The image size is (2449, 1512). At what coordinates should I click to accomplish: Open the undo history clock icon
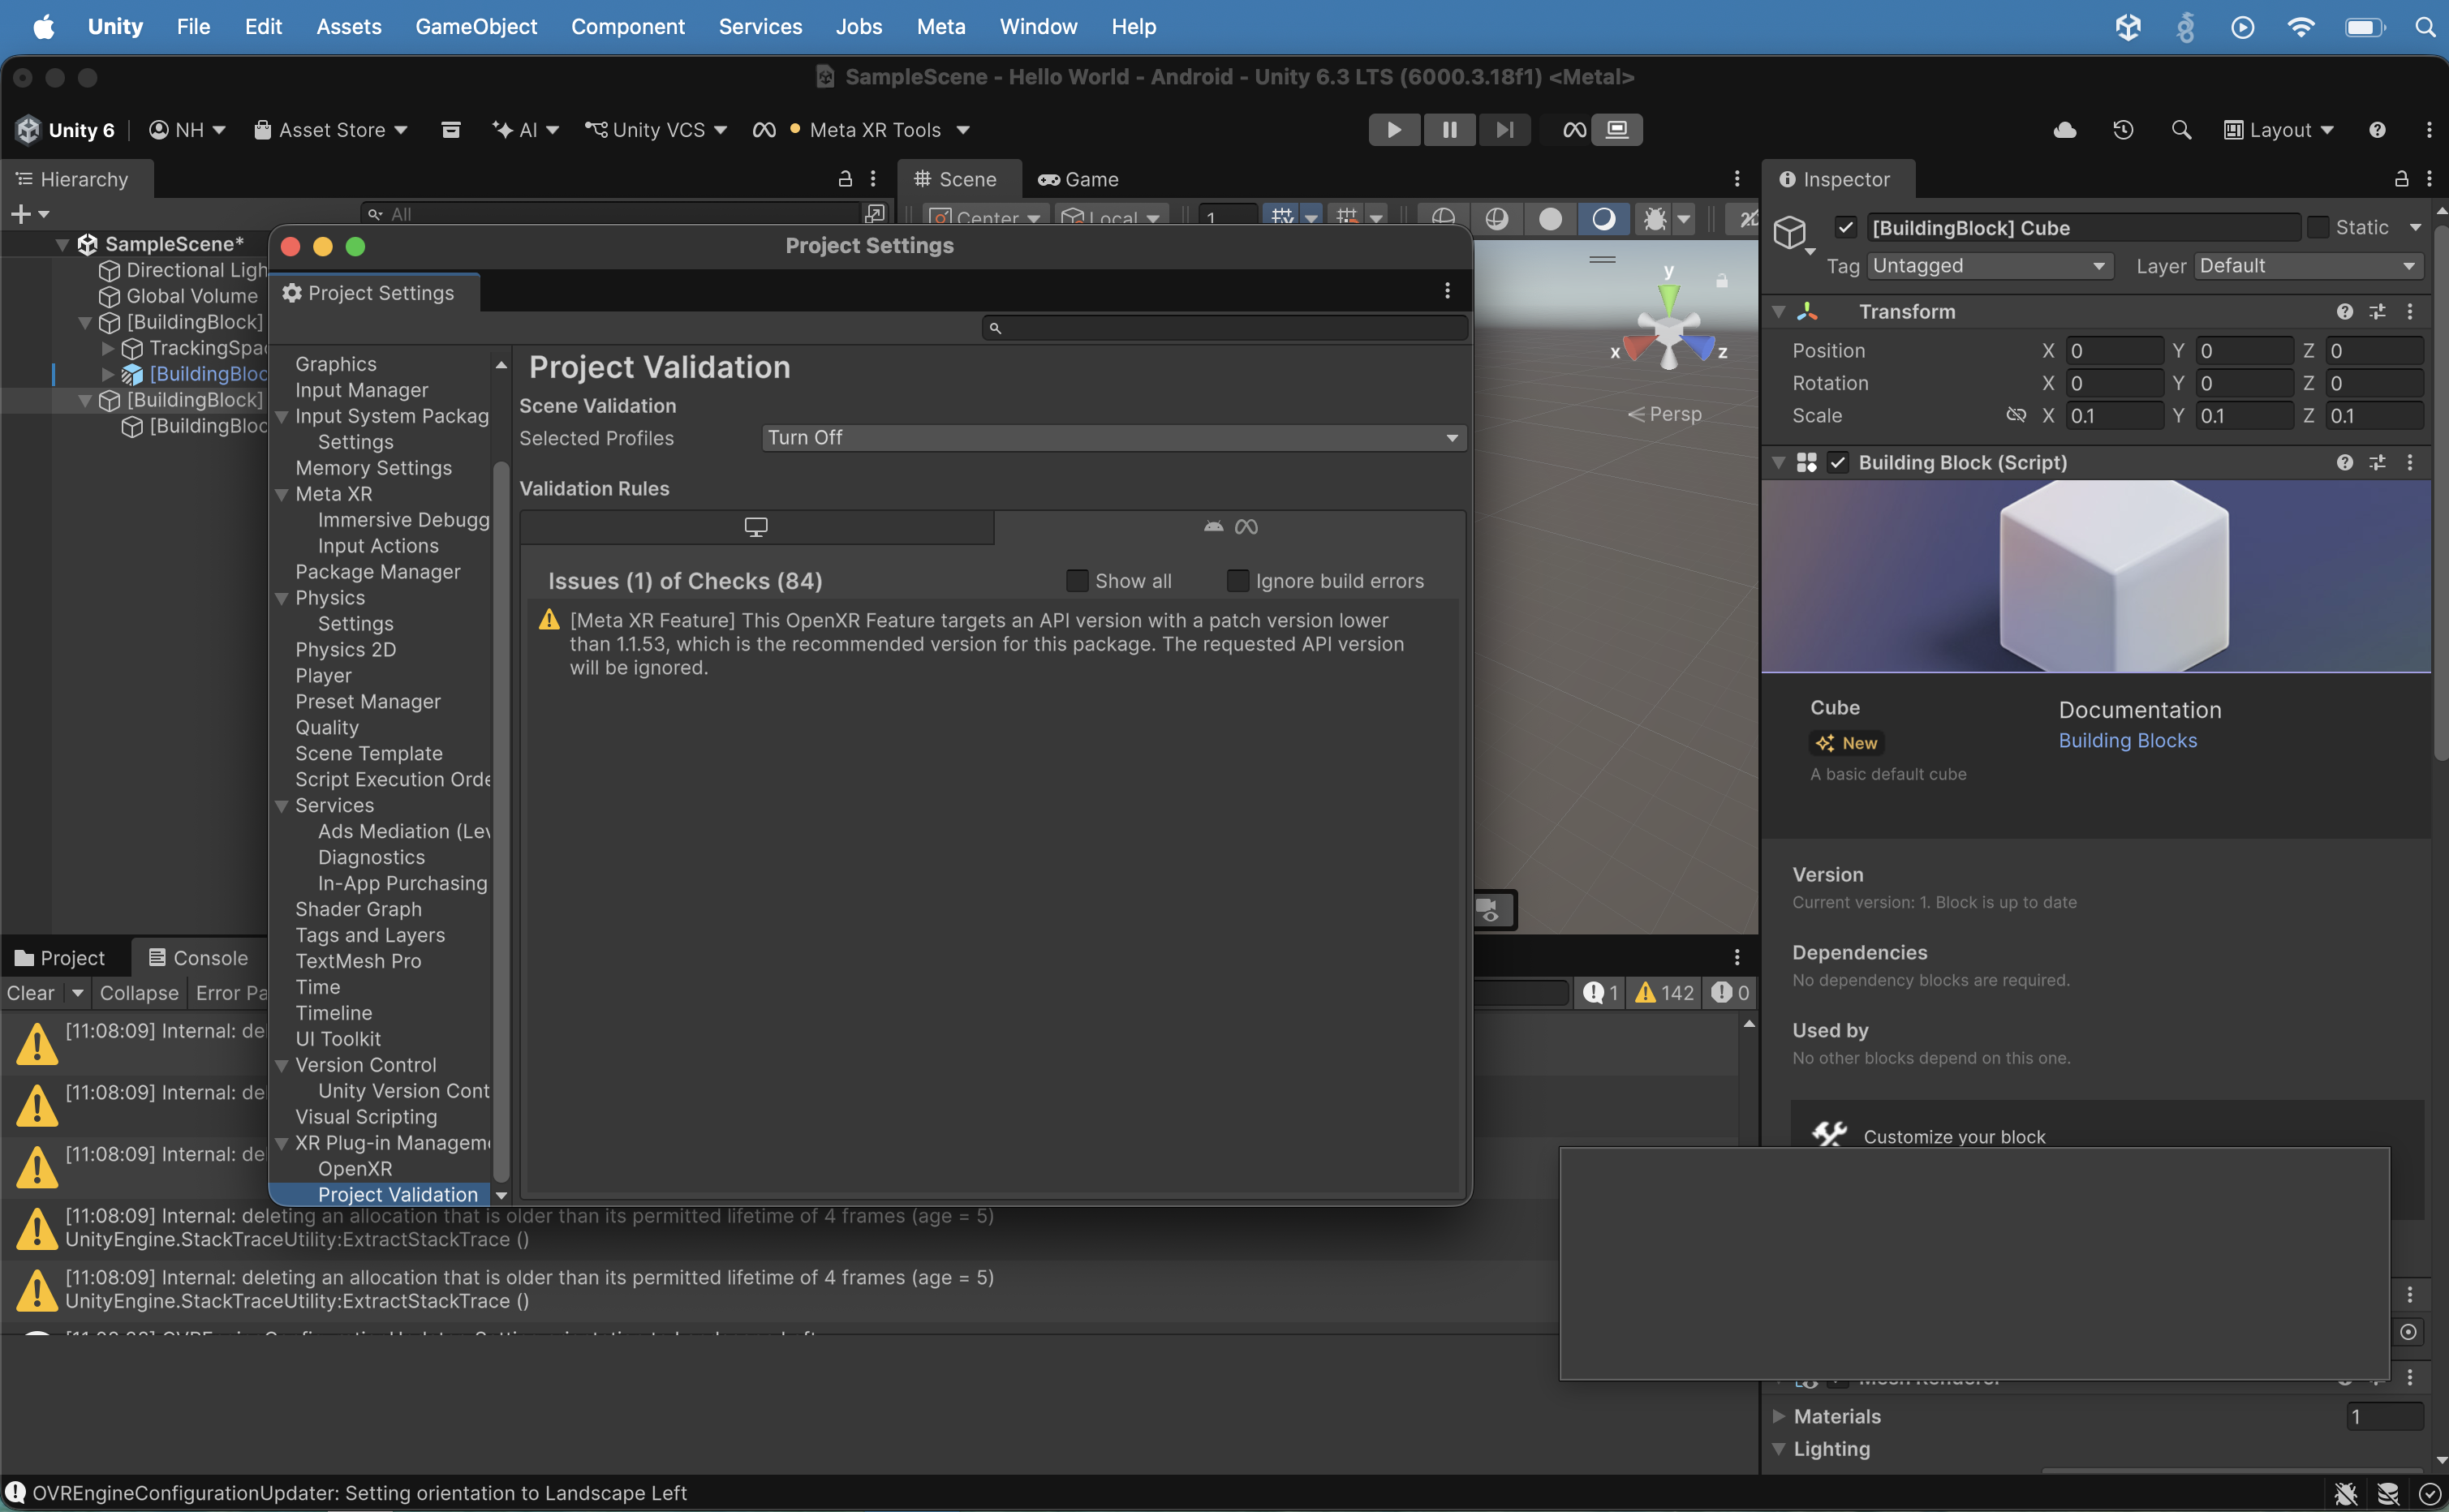2123,130
